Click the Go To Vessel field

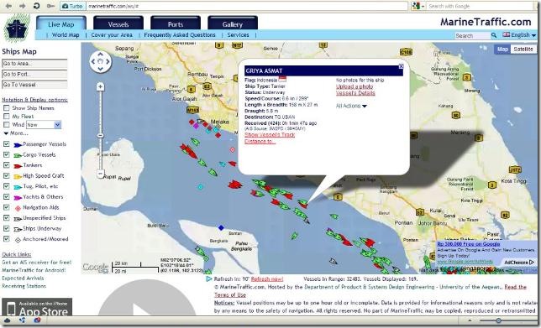(x=34, y=85)
